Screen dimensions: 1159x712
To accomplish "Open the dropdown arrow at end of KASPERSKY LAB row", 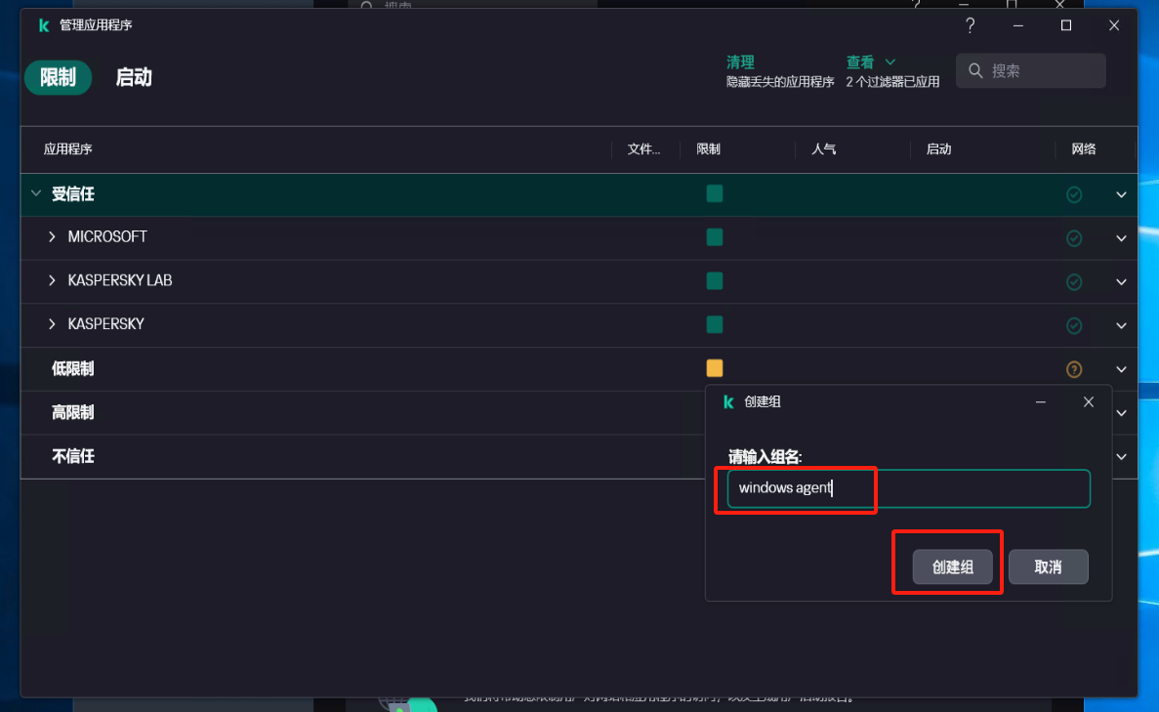I will click(x=1121, y=282).
